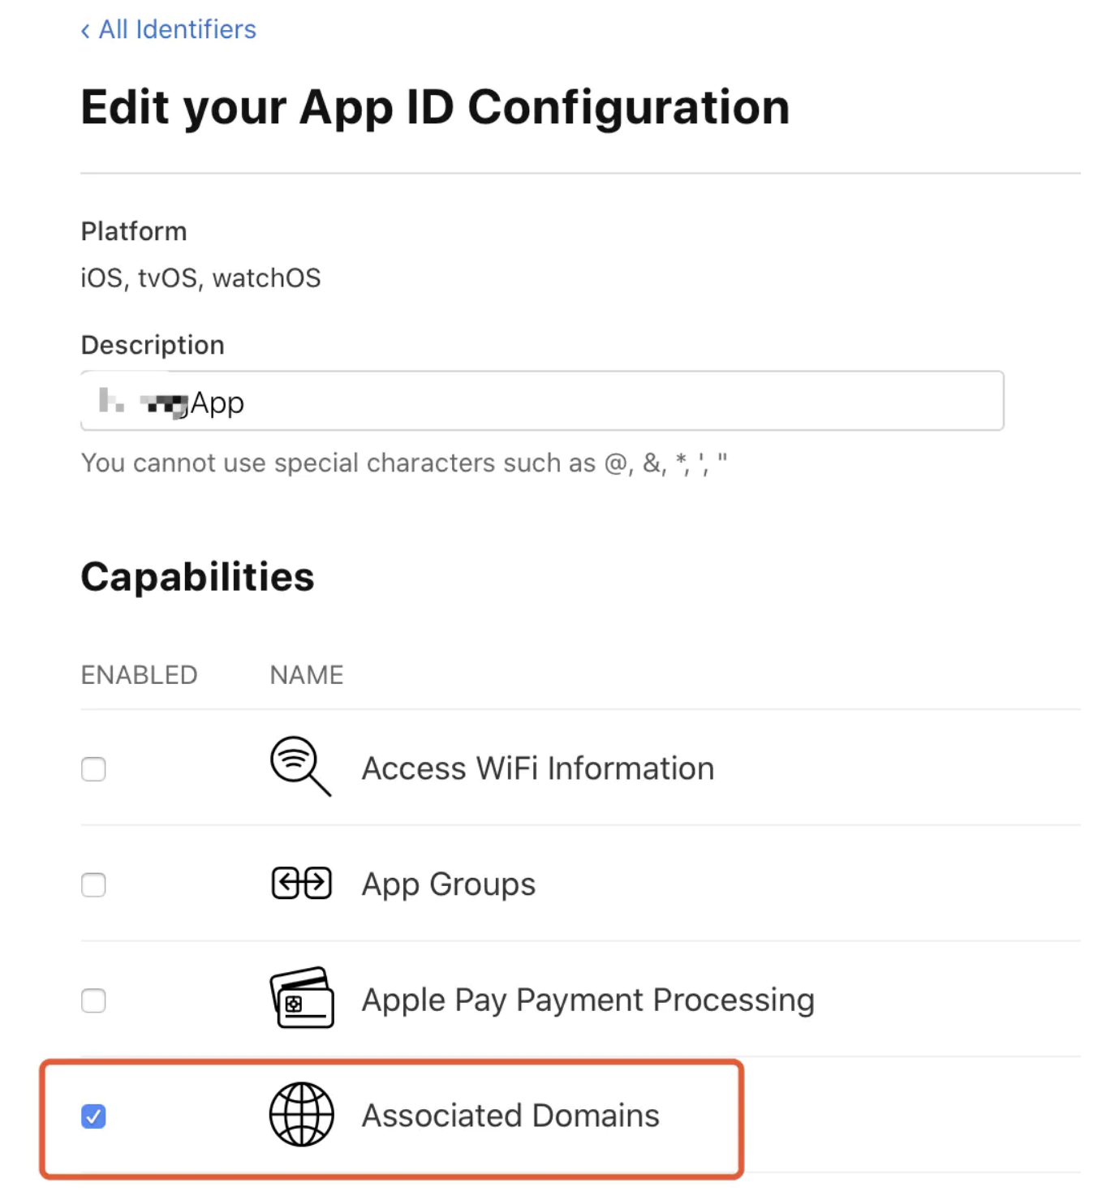
Task: Click the Apple Pay payment card icon
Action: click(x=301, y=1000)
